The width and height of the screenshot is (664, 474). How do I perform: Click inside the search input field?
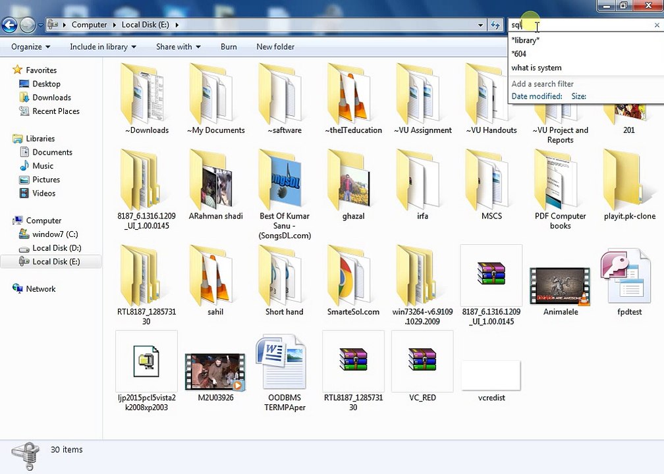click(581, 26)
